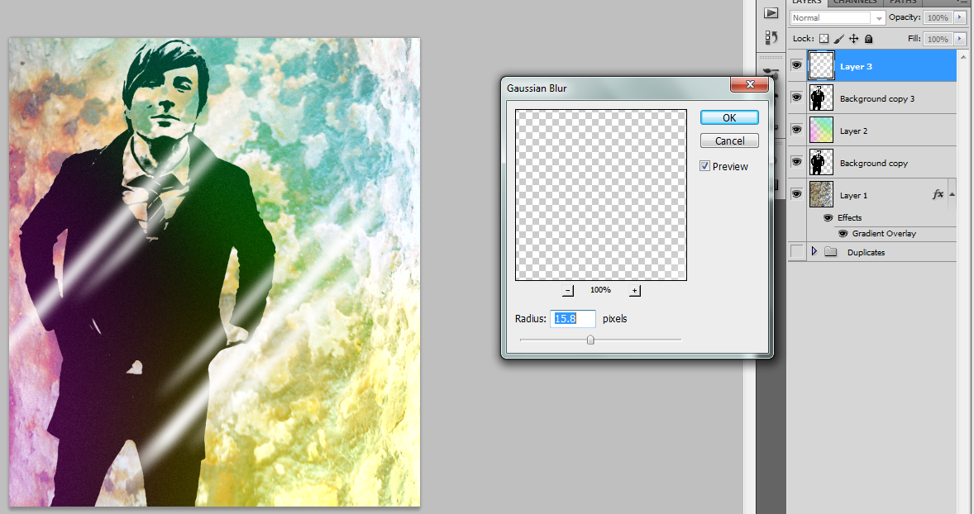Open the Fill slider arrow

960,39
